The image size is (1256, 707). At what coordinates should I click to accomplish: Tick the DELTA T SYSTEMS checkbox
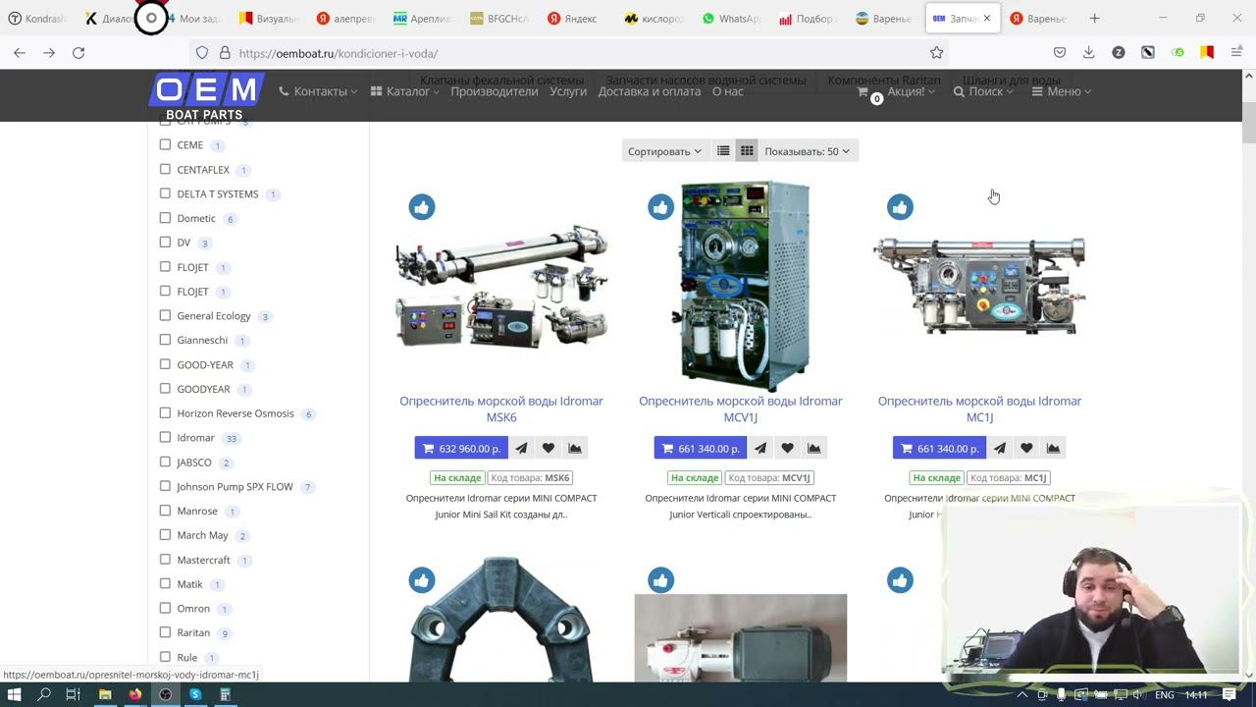click(x=165, y=193)
